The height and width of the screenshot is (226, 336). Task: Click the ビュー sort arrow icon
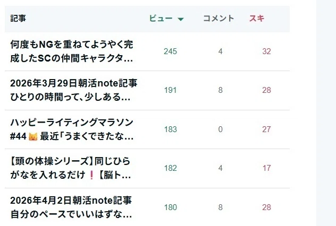(x=181, y=19)
